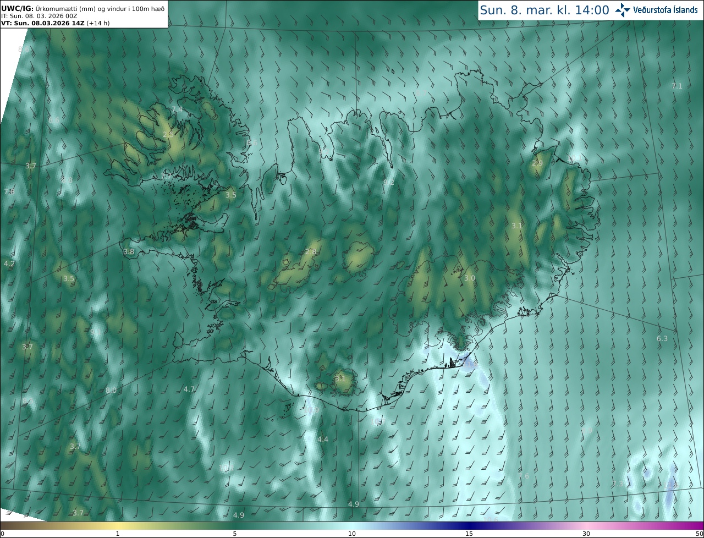Screen dimensions: 704x538
Task: Click the 7.4 value on the map
Action: coord(177,109)
